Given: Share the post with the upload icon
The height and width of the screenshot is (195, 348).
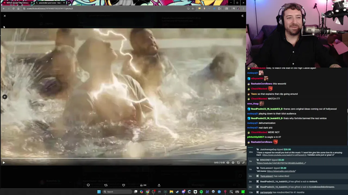Looking at the screenshot, I should click(x=159, y=185).
